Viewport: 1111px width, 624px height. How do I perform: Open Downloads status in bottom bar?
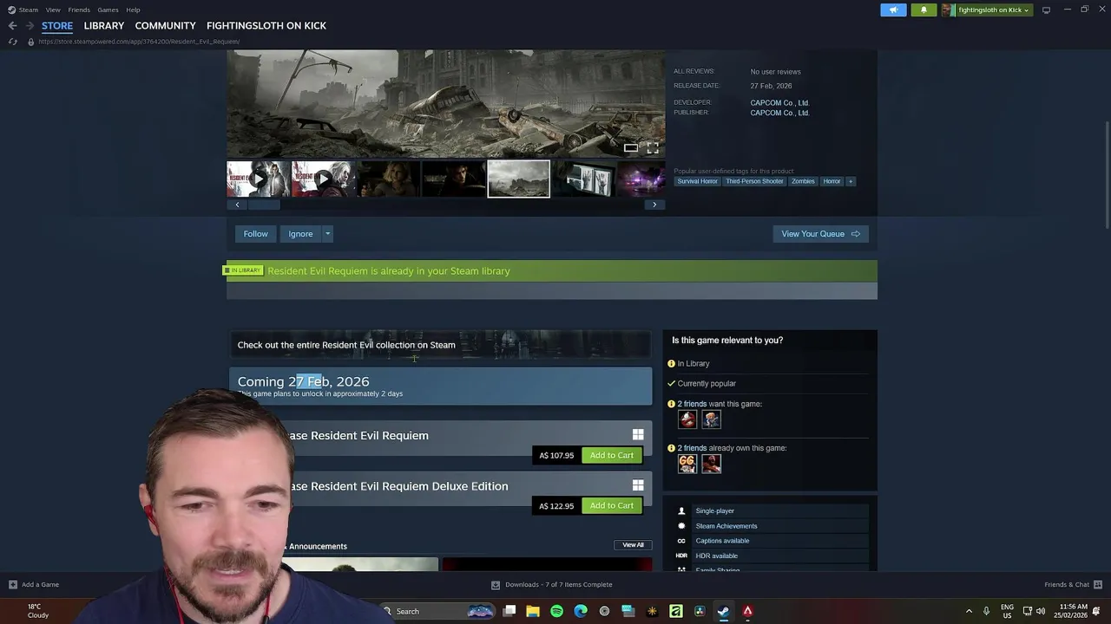[x=551, y=585]
